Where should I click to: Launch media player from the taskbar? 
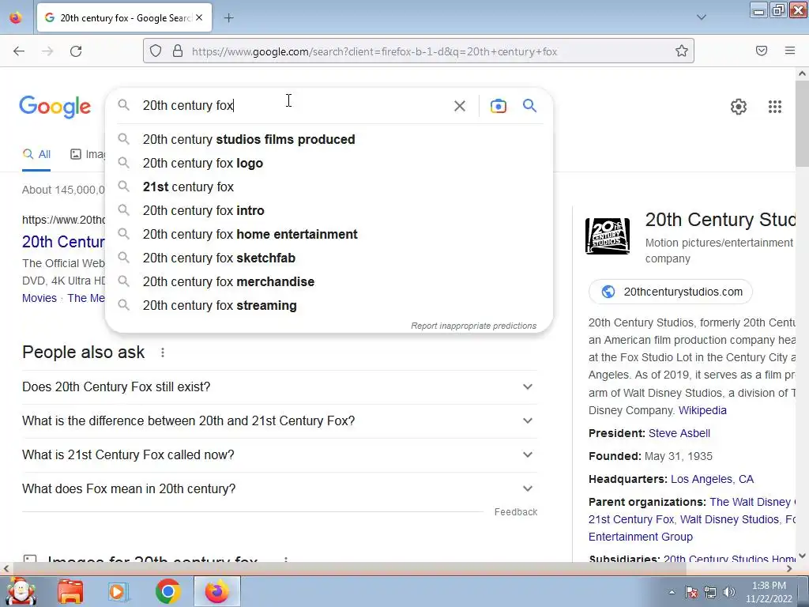118,591
